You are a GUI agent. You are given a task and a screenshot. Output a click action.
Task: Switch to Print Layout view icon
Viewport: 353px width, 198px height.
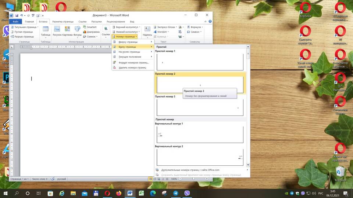(150, 179)
